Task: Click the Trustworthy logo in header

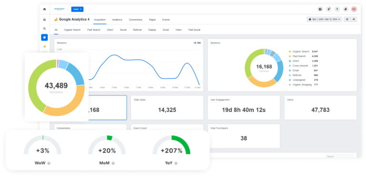Action: (x=59, y=9)
